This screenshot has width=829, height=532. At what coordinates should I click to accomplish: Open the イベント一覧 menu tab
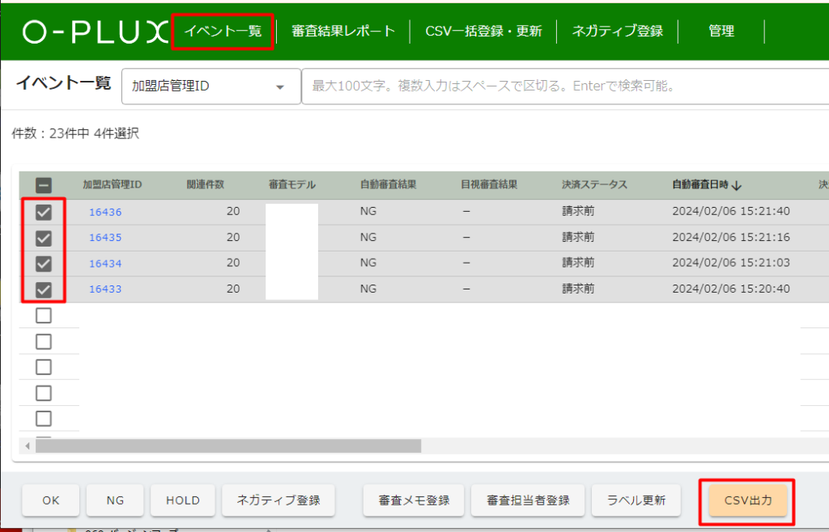click(x=223, y=32)
